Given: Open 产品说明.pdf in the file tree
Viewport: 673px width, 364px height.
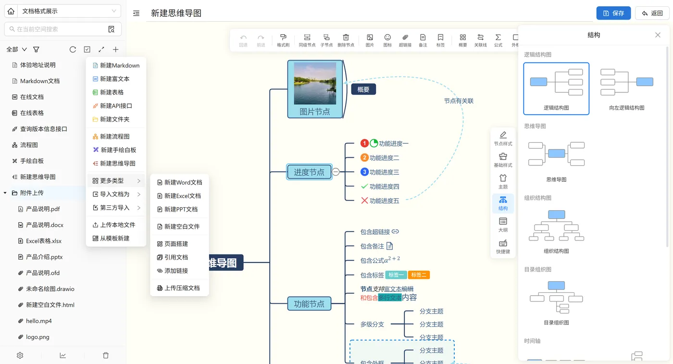Looking at the screenshot, I should pos(43,209).
